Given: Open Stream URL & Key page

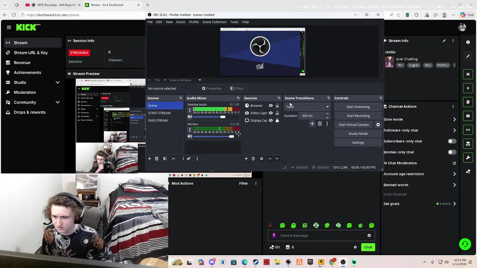Looking at the screenshot, I should [x=31, y=53].
